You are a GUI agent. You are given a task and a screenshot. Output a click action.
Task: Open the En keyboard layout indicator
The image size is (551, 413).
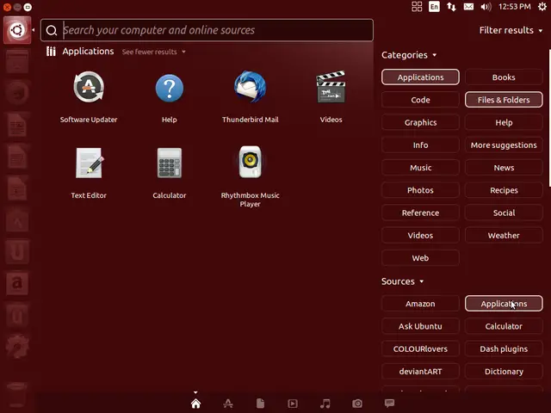(434, 7)
